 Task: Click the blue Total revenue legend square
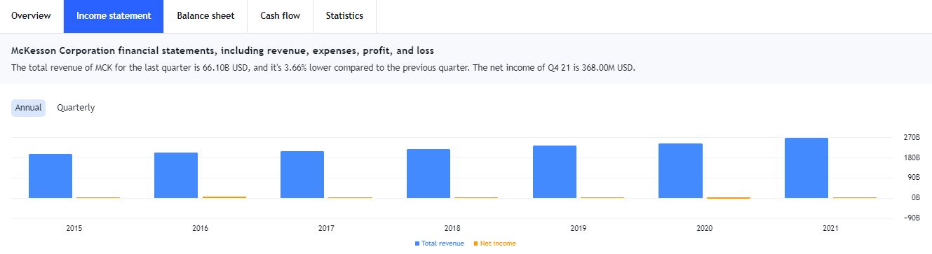tap(417, 244)
